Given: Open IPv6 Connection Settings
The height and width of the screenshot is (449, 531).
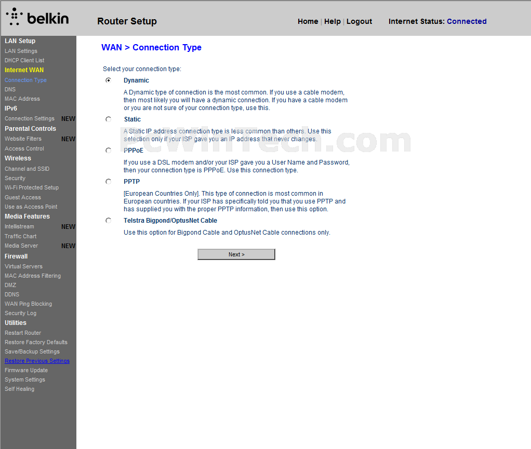Looking at the screenshot, I should tap(30, 118).
